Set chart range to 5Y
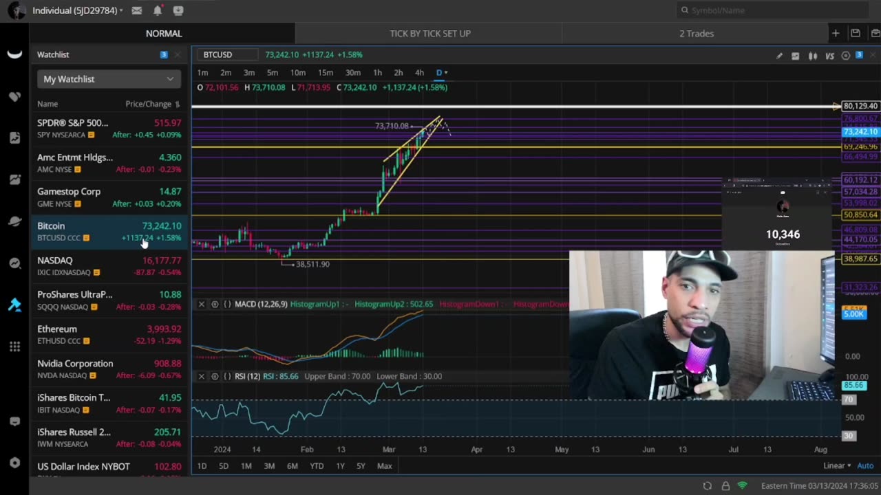The image size is (881, 495). click(x=361, y=466)
